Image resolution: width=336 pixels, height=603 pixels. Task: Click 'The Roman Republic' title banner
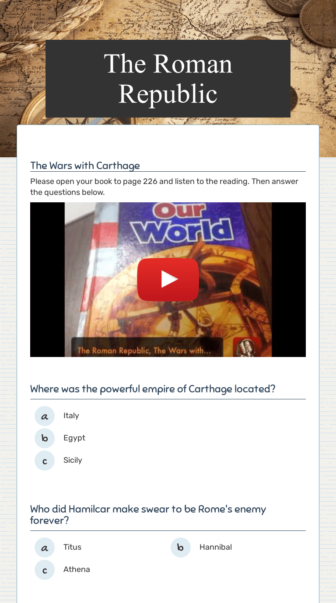coord(168,79)
